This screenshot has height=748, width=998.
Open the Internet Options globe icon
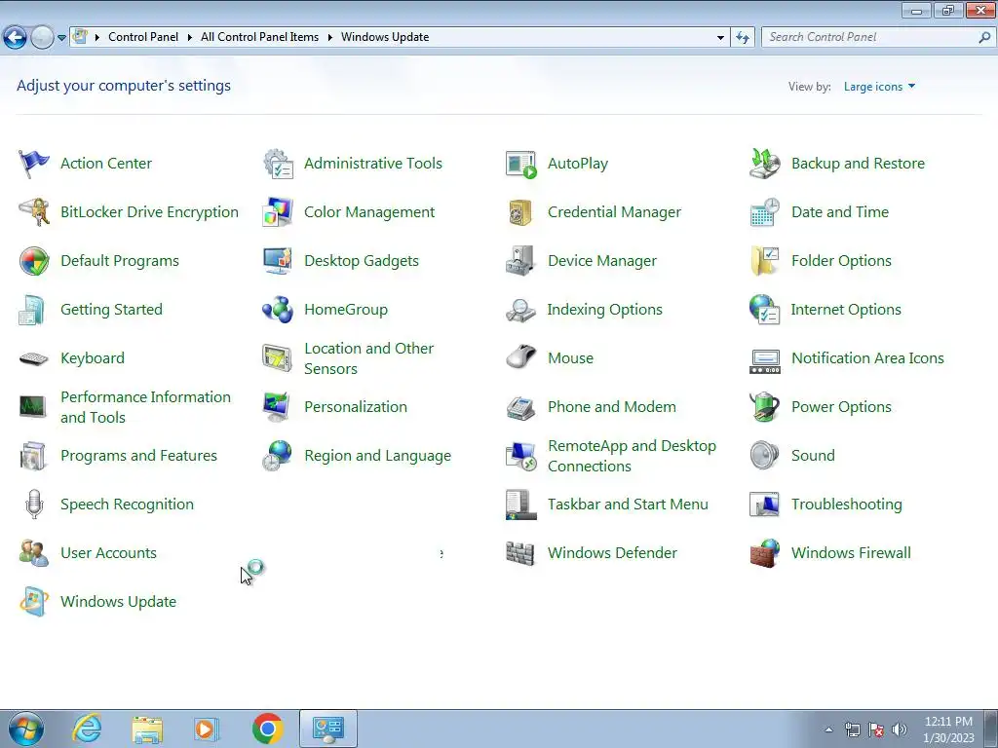[764, 310]
